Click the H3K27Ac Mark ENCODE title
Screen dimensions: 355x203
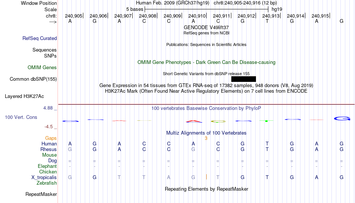[206, 91]
